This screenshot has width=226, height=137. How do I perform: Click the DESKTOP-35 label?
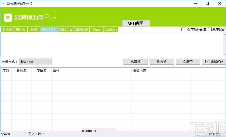point(89,131)
